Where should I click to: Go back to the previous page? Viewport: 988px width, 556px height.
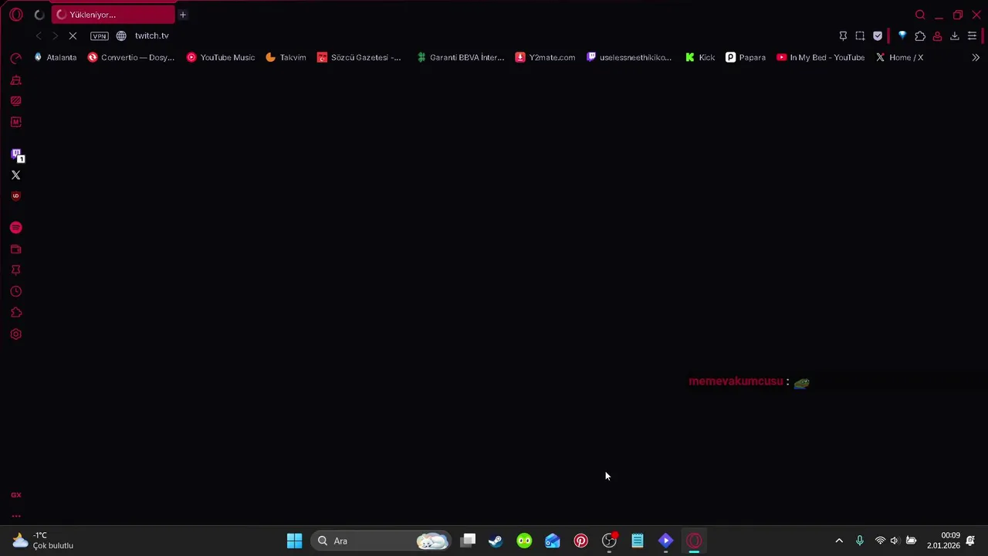pos(39,36)
